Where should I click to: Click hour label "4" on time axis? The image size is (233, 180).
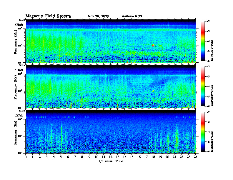(x=54, y=157)
